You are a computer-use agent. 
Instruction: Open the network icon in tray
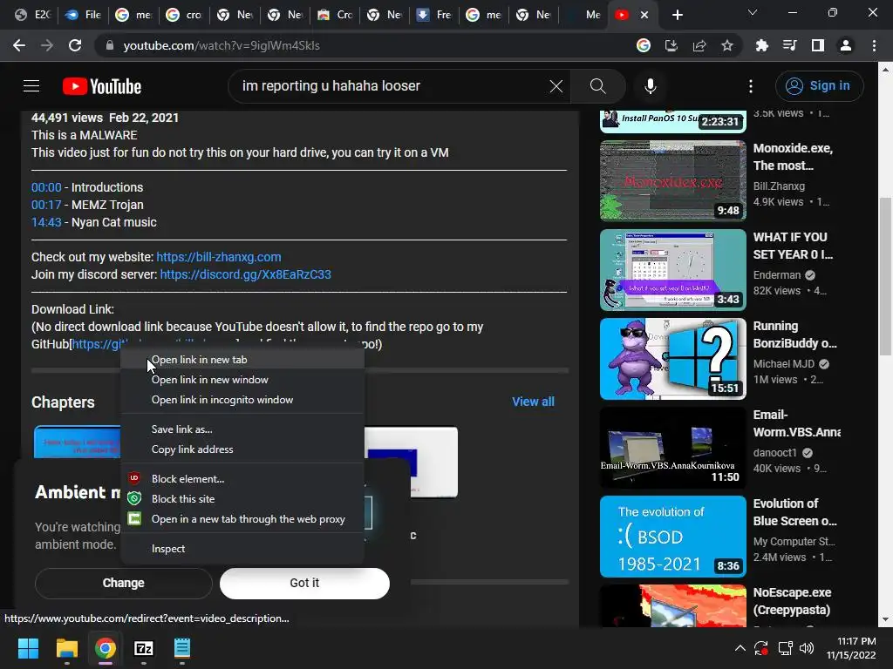click(x=785, y=648)
